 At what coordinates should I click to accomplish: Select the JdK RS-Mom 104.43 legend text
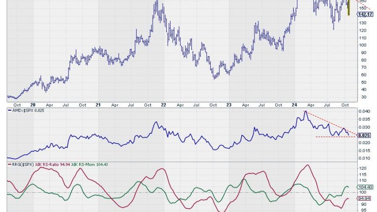pos(90,164)
